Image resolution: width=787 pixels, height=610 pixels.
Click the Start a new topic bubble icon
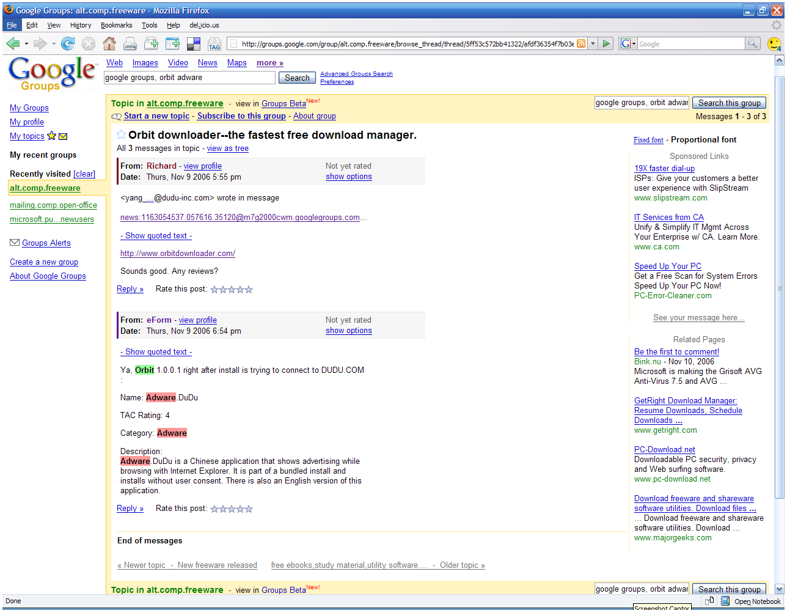point(116,116)
